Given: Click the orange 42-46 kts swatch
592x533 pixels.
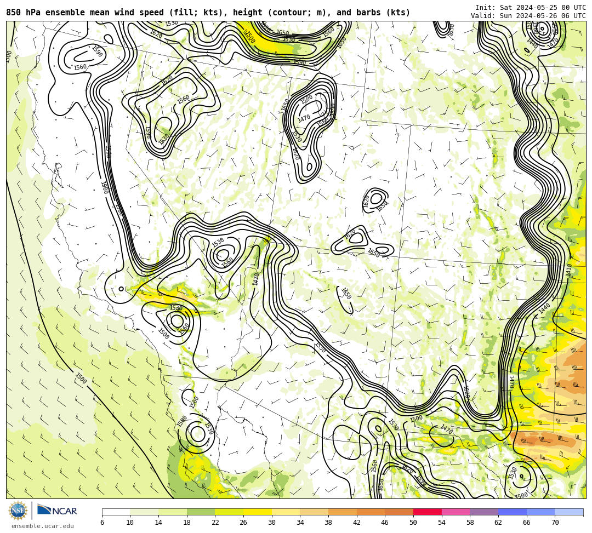Looking at the screenshot, I should click(x=371, y=512).
